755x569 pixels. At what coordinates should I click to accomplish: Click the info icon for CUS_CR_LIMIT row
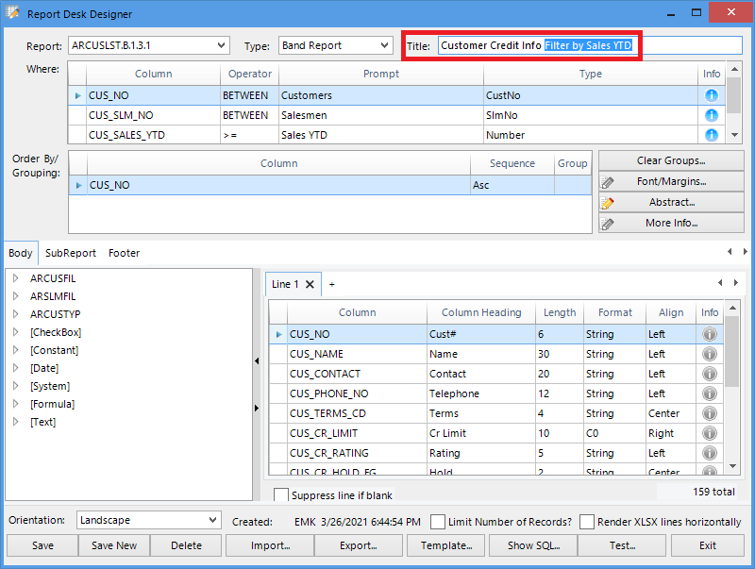click(710, 433)
